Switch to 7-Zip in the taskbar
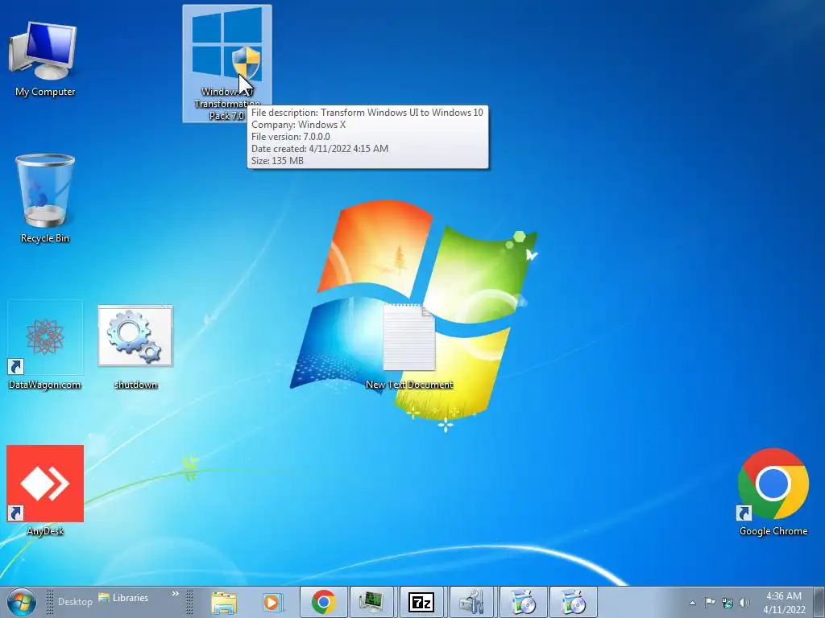Viewport: 825px width, 618px height. (421, 602)
